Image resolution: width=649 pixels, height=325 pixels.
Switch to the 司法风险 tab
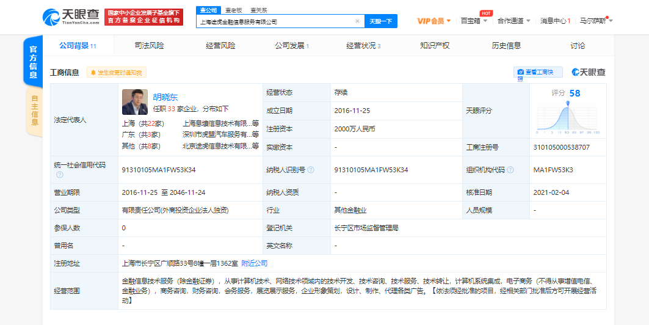point(149,46)
